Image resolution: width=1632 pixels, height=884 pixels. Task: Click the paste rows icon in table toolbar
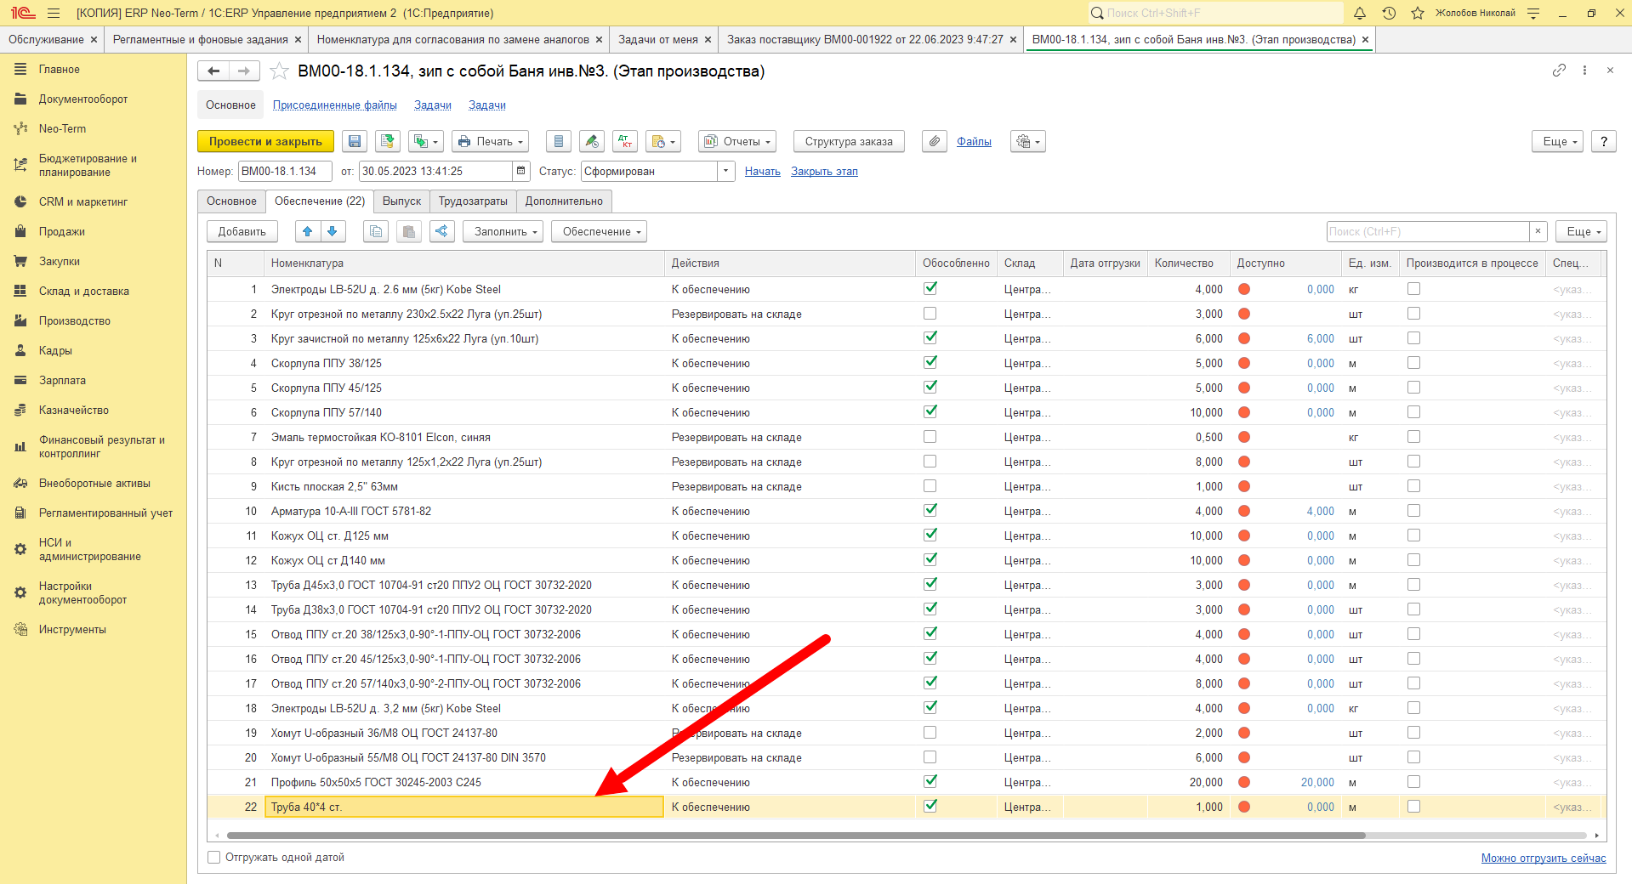tap(409, 231)
